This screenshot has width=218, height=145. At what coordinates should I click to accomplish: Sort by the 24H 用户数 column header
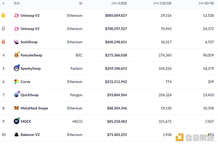[x=206, y=3]
